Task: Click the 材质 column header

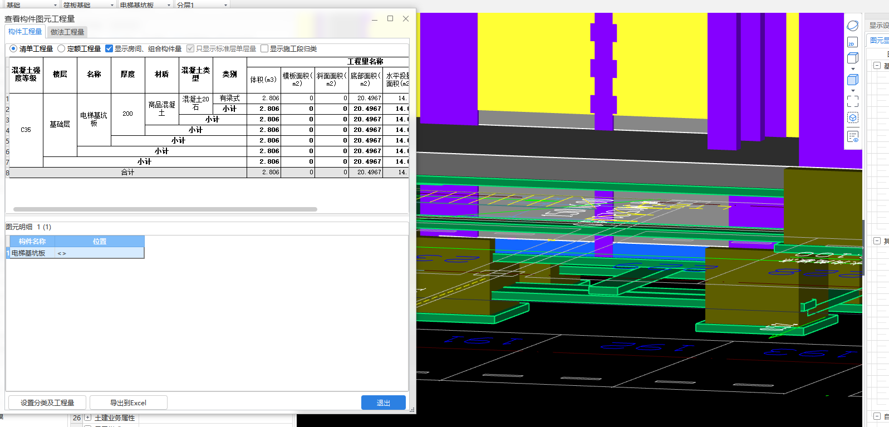Action: 162,75
